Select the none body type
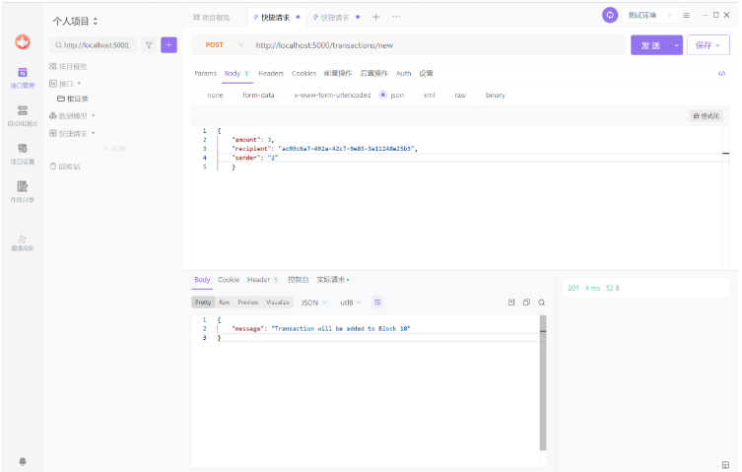742x472 pixels. coord(209,96)
